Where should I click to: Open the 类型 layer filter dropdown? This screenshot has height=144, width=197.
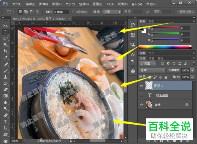[147, 64]
